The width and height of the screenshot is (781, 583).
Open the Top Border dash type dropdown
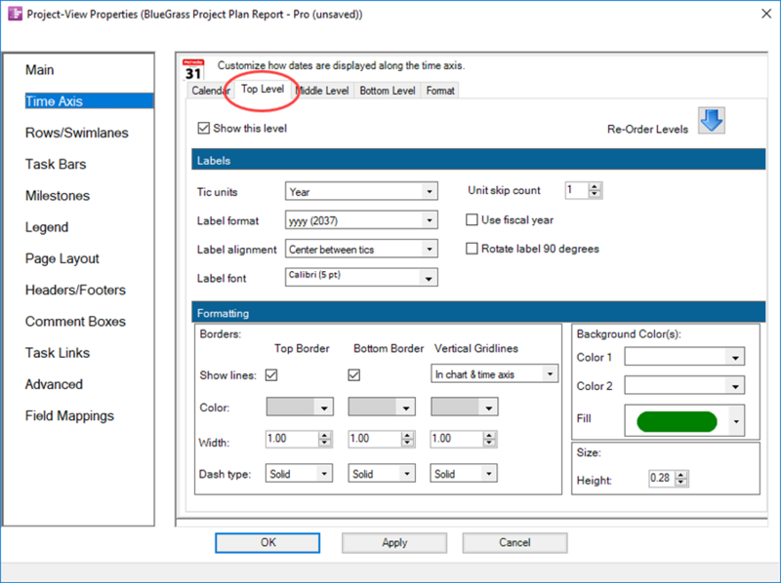click(299, 474)
